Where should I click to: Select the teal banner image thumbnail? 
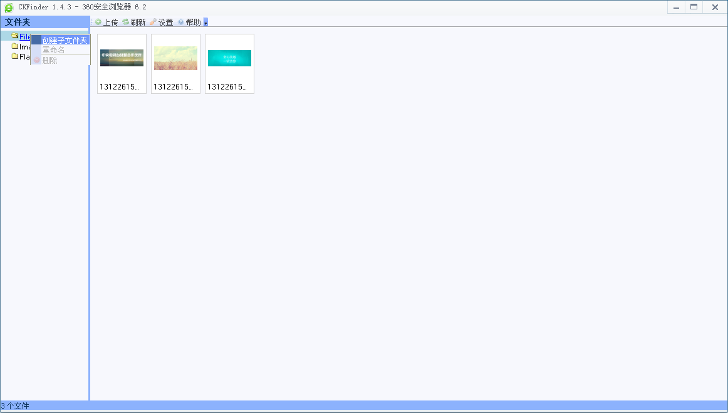pyautogui.click(x=229, y=58)
